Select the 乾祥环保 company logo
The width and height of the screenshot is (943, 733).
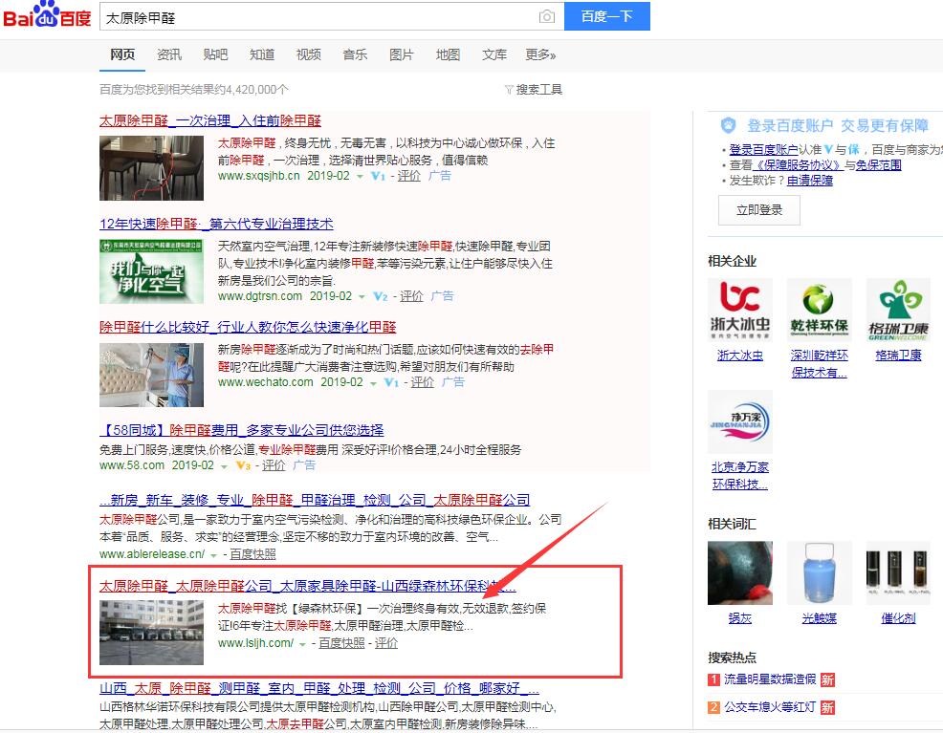pos(819,311)
